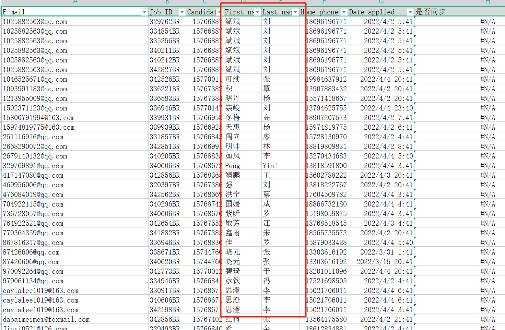Select first name 可续
This screenshot has height=330, width=505.
tap(233, 79)
